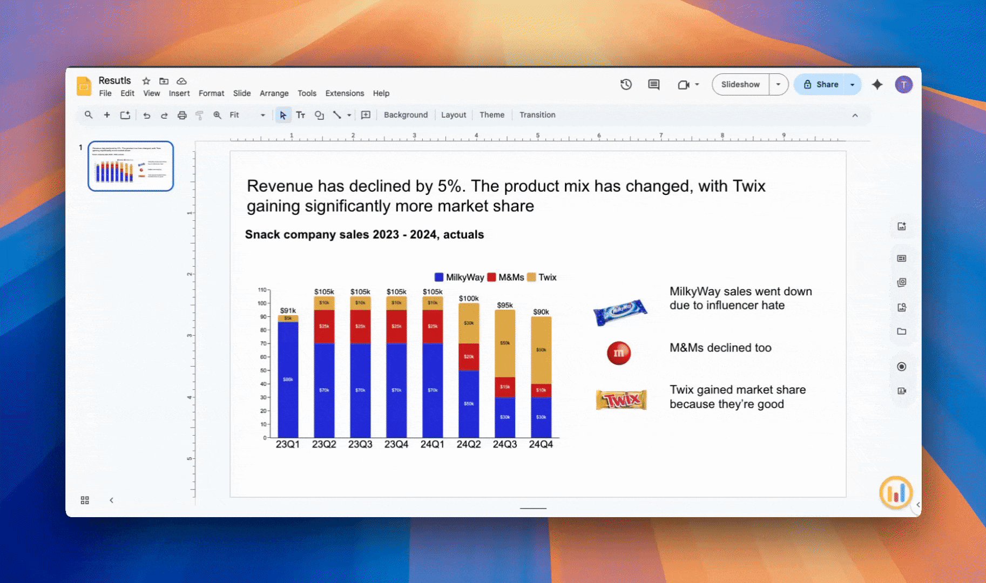The width and height of the screenshot is (986, 583).
Task: Star the Resutls presentation
Action: [x=146, y=81]
